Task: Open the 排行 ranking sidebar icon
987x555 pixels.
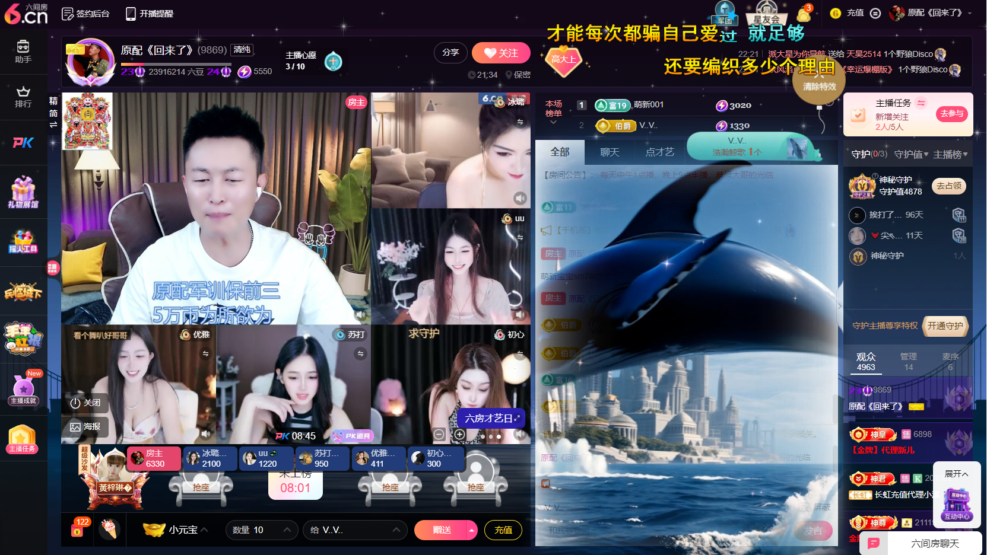Action: (23, 97)
